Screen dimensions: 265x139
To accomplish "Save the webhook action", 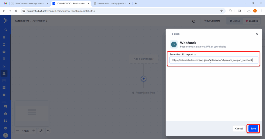I will pos(253,129).
